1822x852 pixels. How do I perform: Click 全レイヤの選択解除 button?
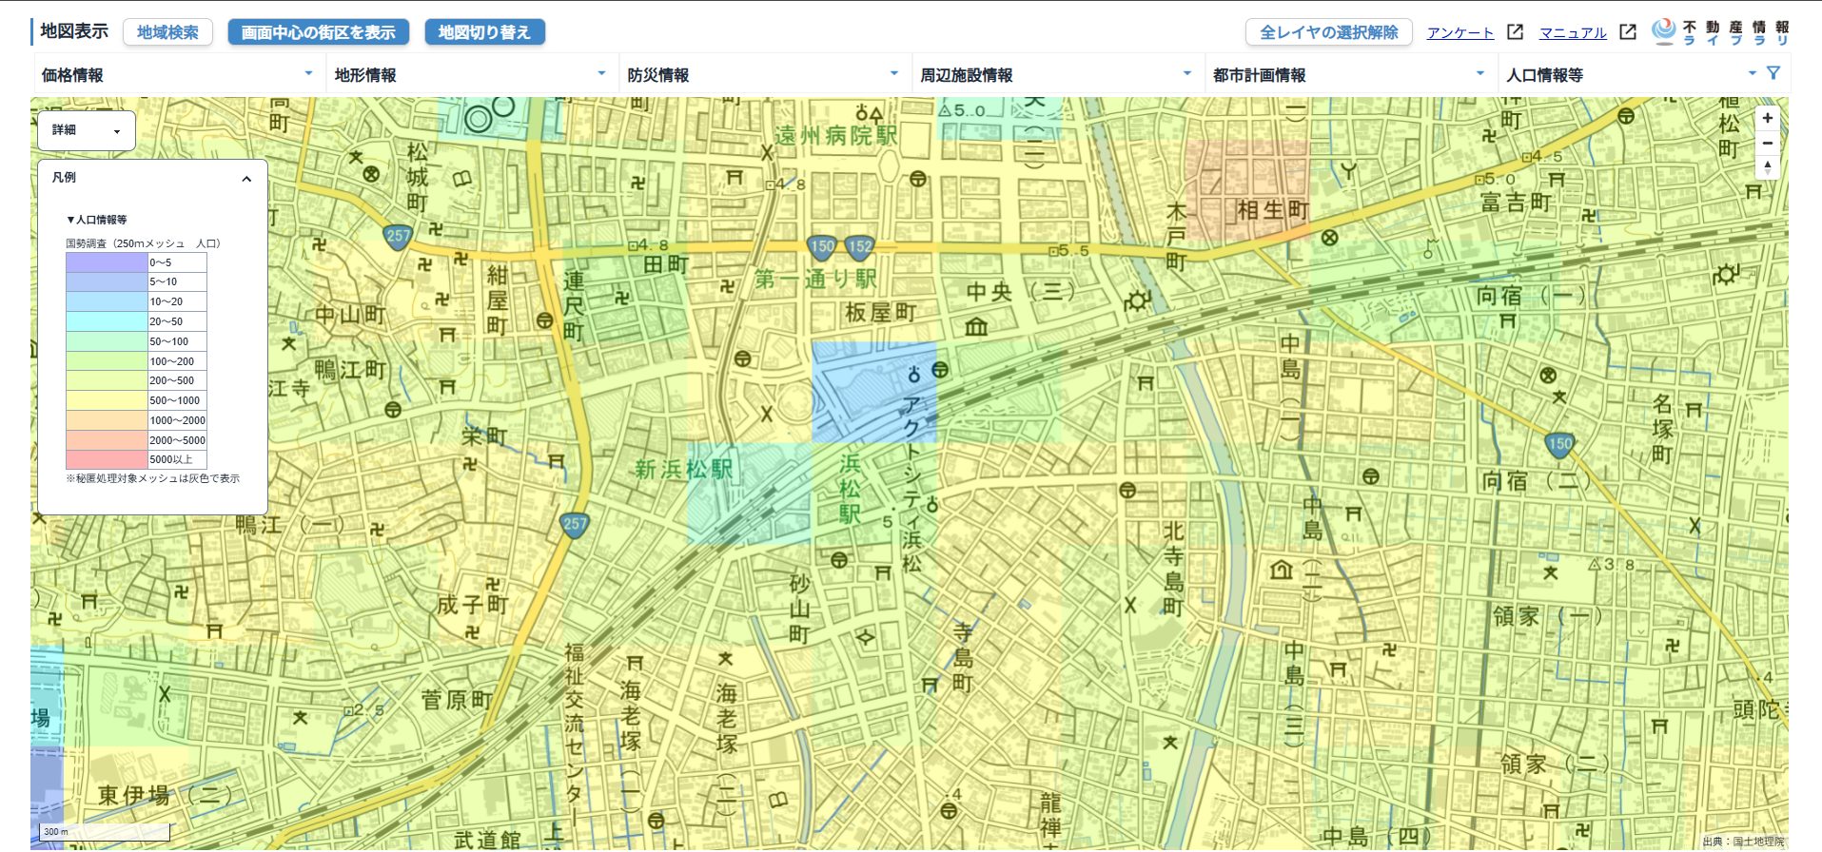pyautogui.click(x=1329, y=32)
